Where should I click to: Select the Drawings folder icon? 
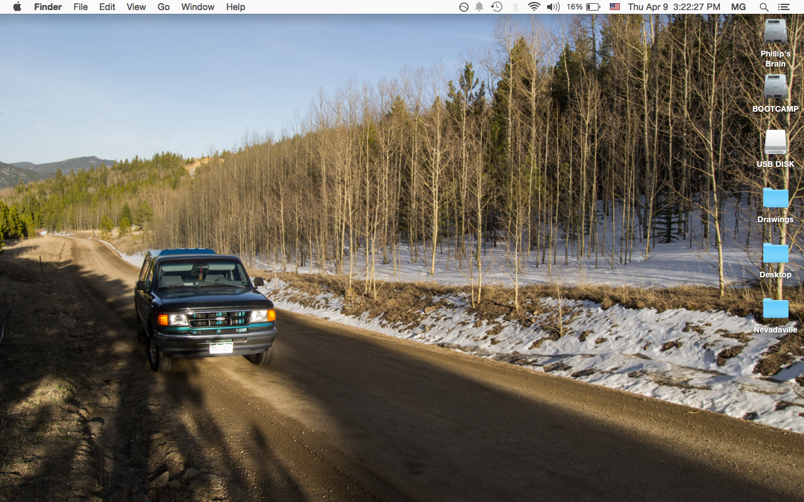click(x=776, y=198)
